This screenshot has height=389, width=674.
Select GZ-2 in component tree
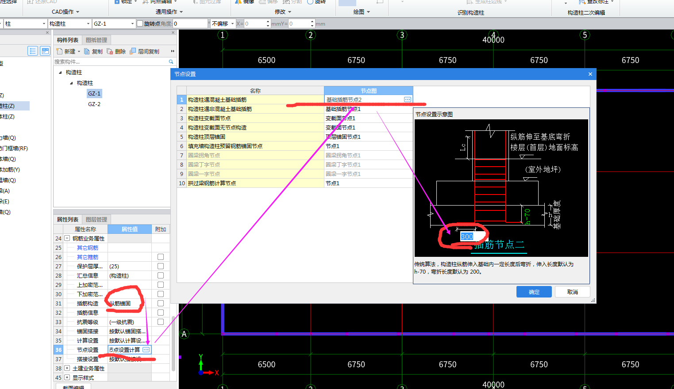(x=94, y=104)
